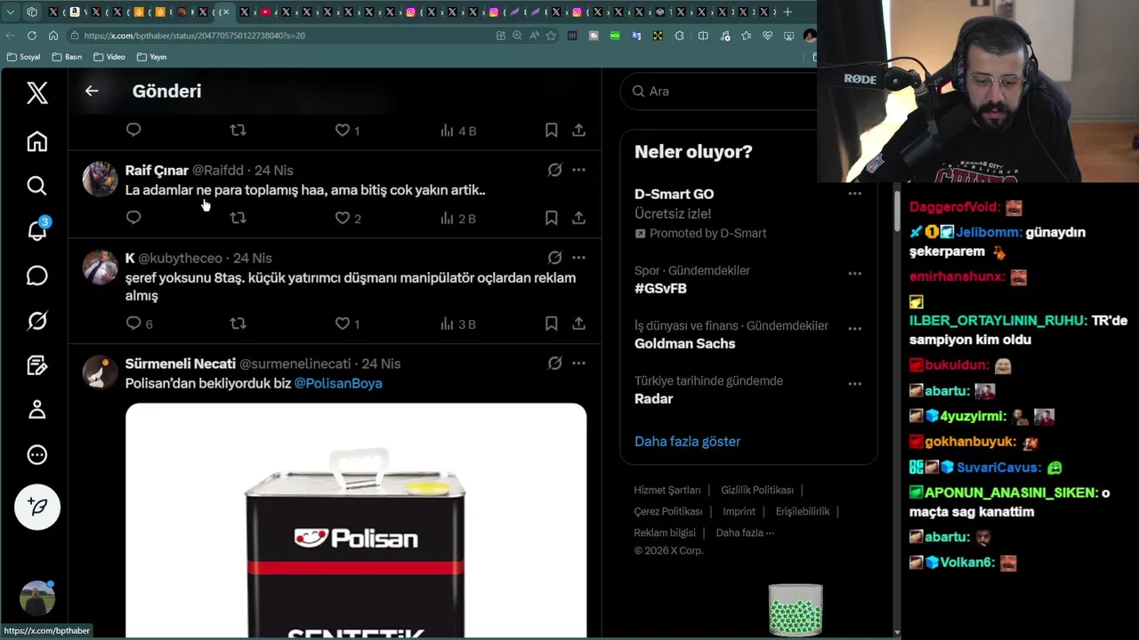
Task: Click Daha fazla göster link
Action: tap(687, 441)
